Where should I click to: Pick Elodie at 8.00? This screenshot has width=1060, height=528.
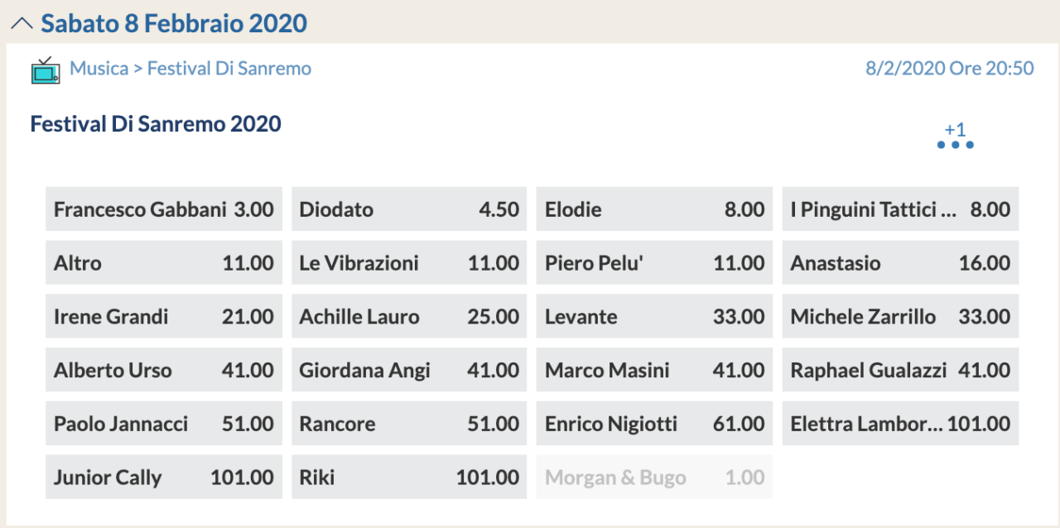(x=654, y=209)
